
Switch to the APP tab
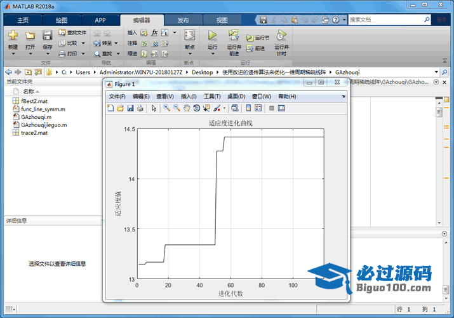point(100,20)
